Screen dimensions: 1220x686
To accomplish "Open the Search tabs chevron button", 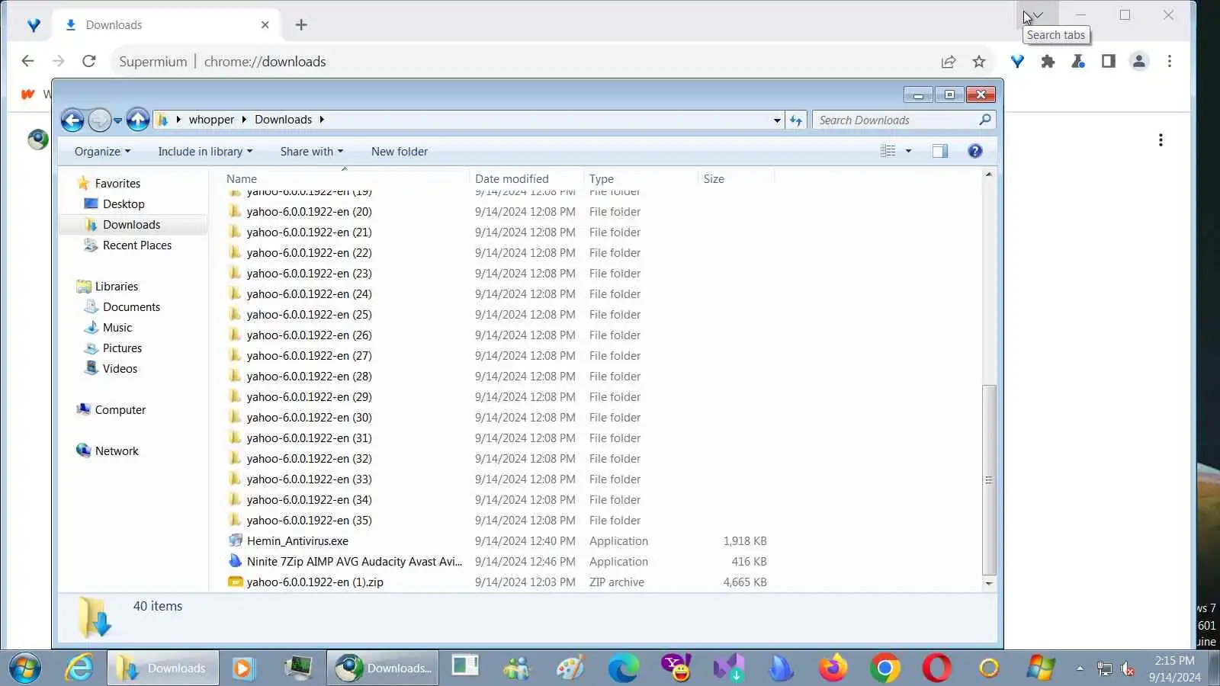I will pyautogui.click(x=1037, y=14).
